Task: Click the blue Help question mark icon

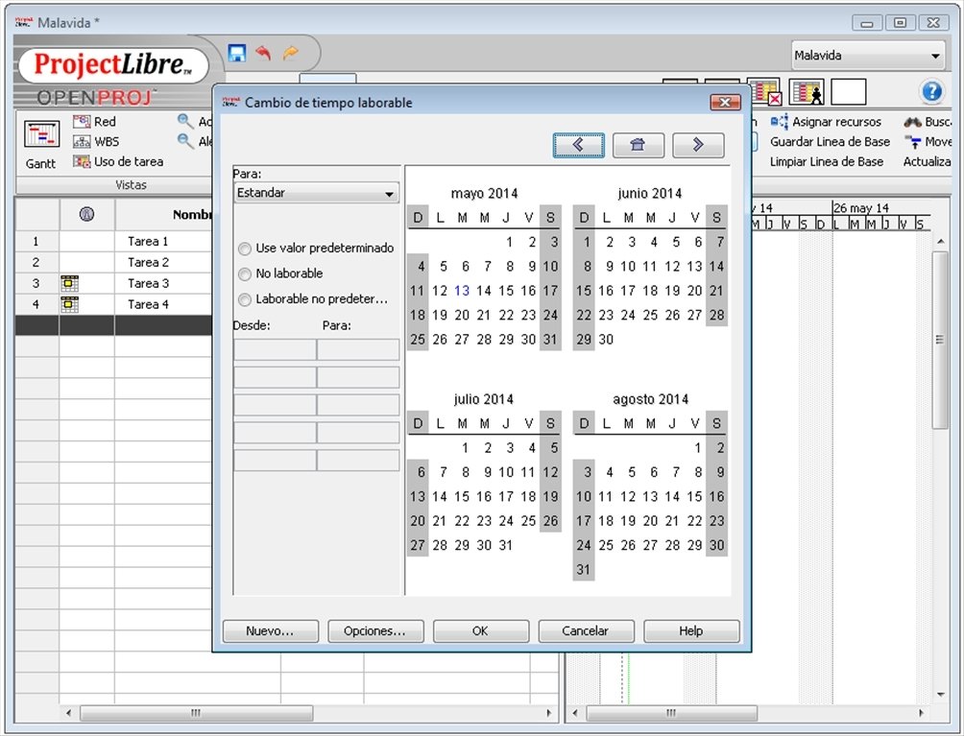Action: coord(932,91)
